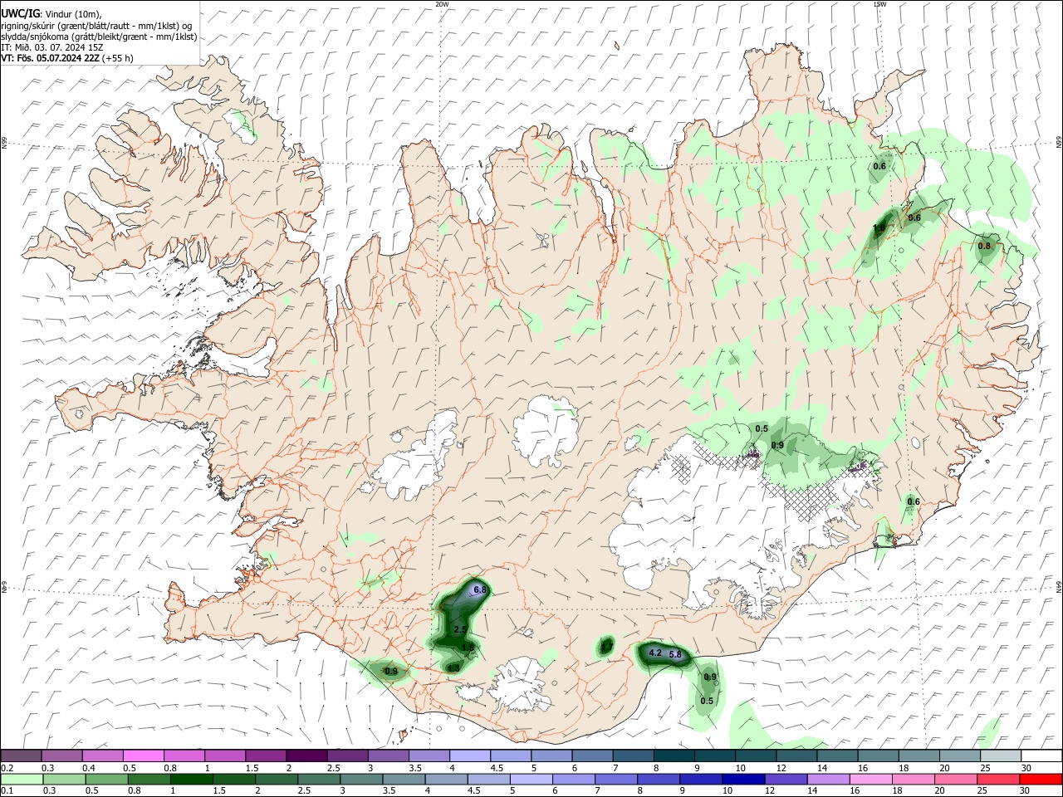The height and width of the screenshot is (797, 1063).
Task: Click the 1.3 rainfall value label
Action: 453,667
